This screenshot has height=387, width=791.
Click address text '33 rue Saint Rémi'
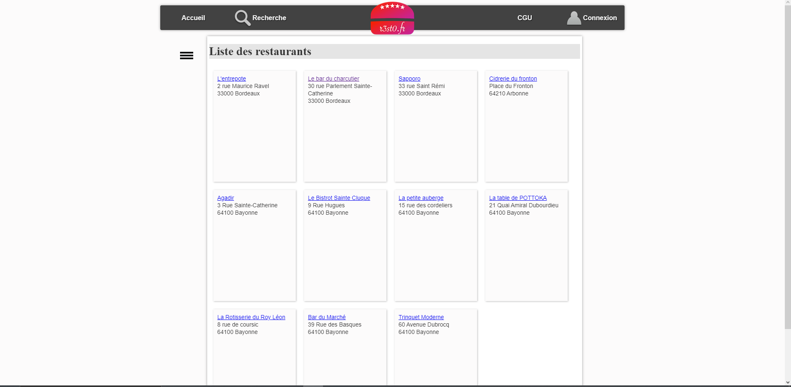point(421,86)
